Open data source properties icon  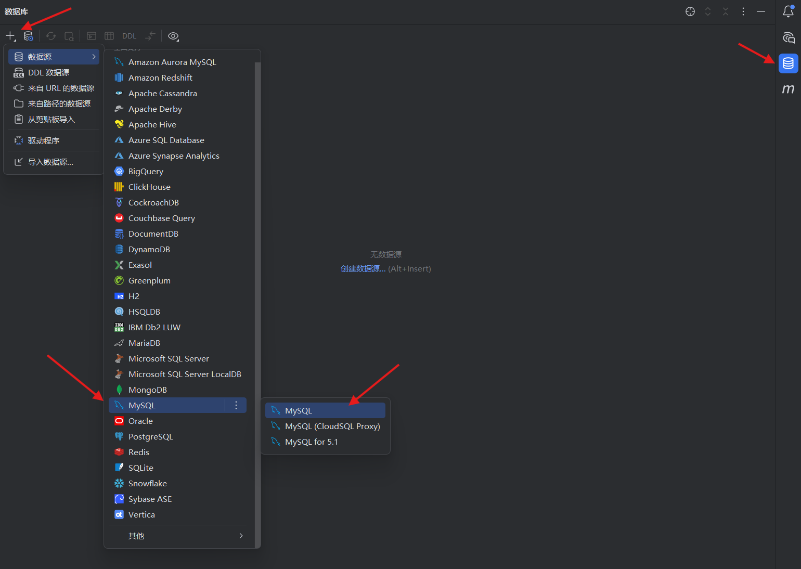tap(29, 36)
